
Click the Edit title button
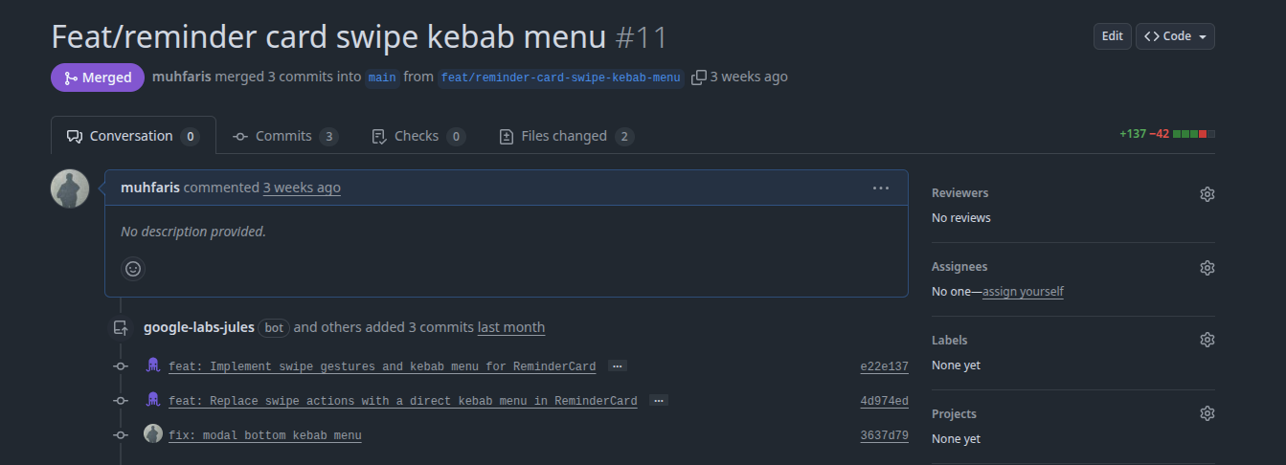[x=1112, y=36]
